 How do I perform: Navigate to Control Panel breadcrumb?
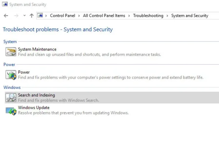(62, 16)
